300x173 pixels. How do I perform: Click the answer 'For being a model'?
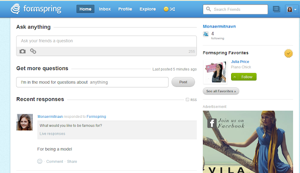[54, 149]
